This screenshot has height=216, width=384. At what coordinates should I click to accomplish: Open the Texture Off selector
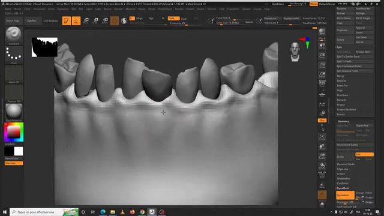coord(14,94)
